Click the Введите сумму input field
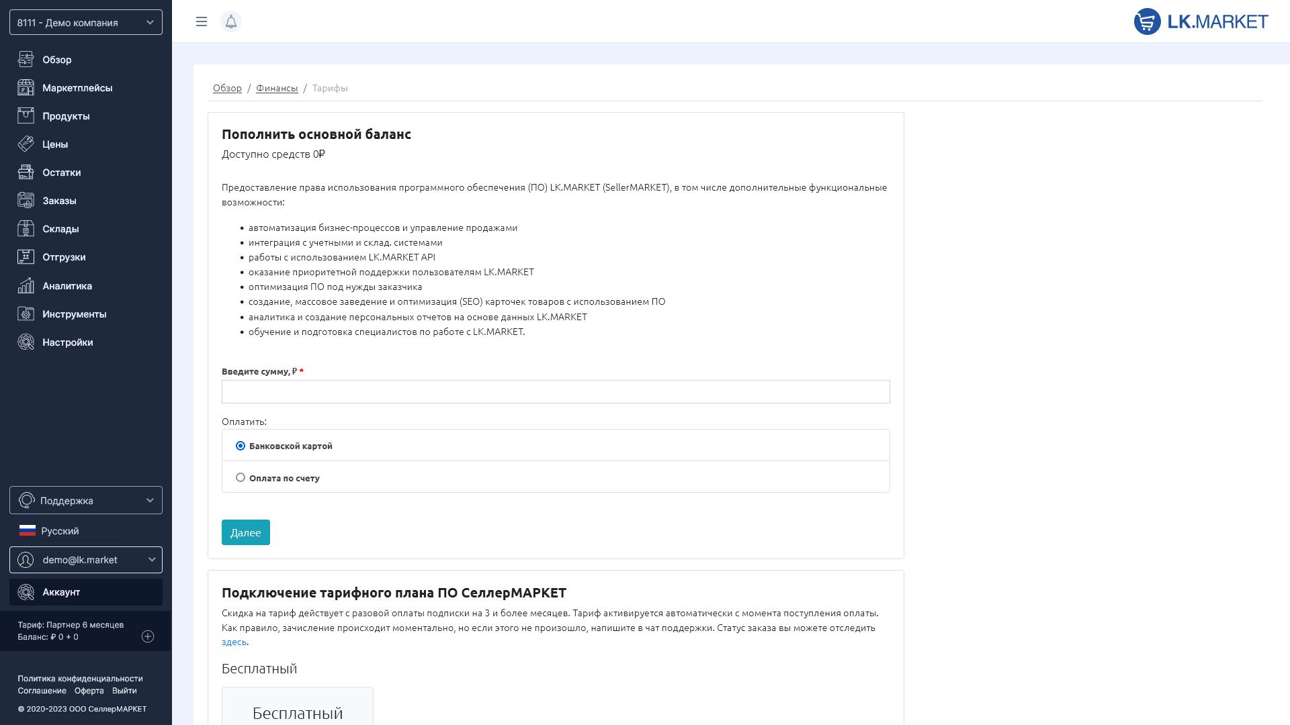The height and width of the screenshot is (725, 1290). [556, 392]
